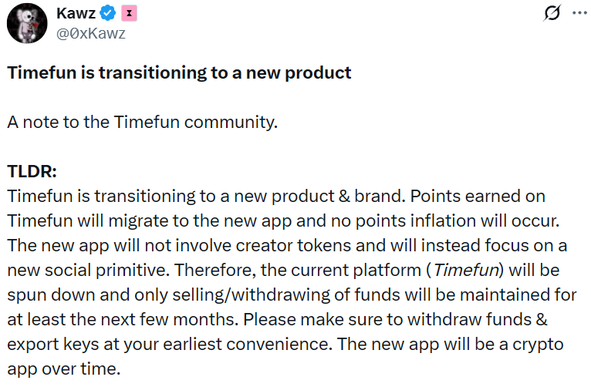The height and width of the screenshot is (387, 591).
Task: Open the @0xKawz handle link
Action: [x=90, y=33]
